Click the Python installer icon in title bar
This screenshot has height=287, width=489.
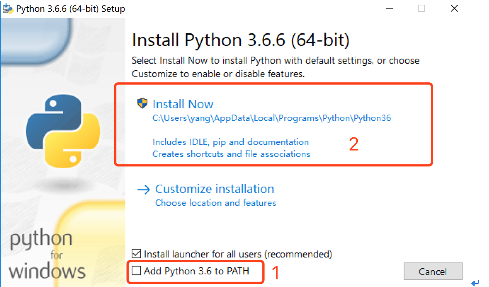click(x=9, y=8)
